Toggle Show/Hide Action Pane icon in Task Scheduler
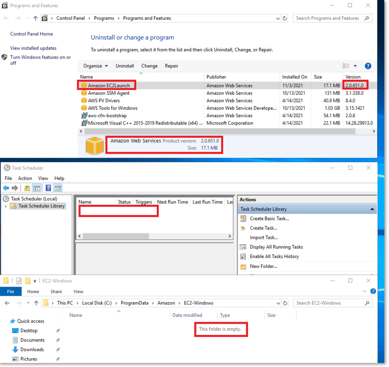 tap(58, 188)
